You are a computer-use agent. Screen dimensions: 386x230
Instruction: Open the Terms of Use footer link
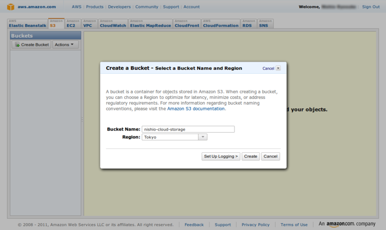294,225
